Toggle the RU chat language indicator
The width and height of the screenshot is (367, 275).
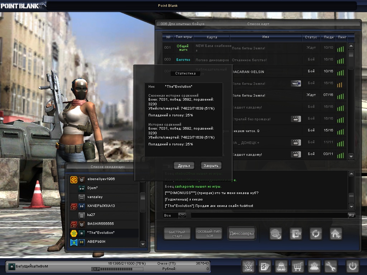(351, 215)
